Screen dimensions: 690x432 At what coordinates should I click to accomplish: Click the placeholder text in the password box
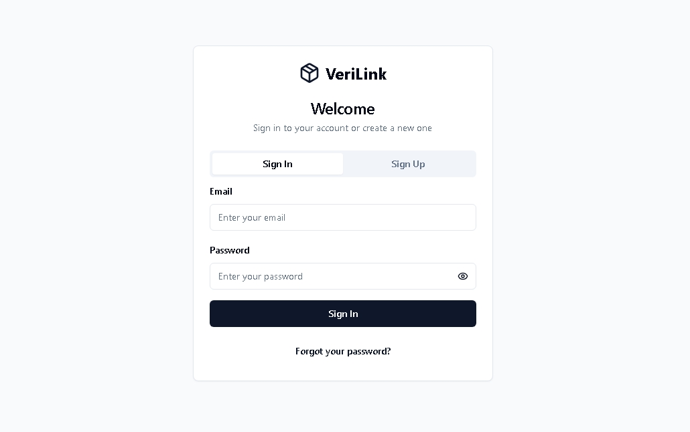tap(261, 276)
